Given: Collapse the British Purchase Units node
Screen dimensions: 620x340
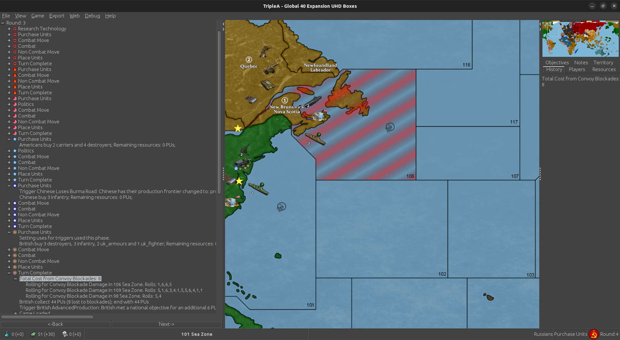Looking at the screenshot, I should click(x=9, y=232).
